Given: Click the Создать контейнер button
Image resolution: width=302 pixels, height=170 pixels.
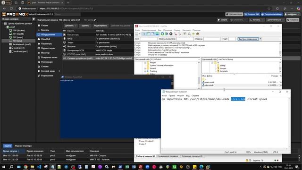Looking at the screenshot, I should tap(272, 14).
